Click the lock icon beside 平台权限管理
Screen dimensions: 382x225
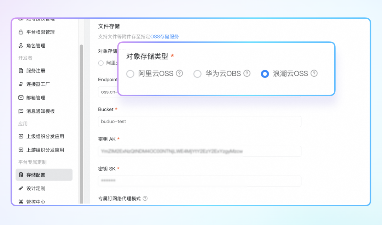click(21, 32)
